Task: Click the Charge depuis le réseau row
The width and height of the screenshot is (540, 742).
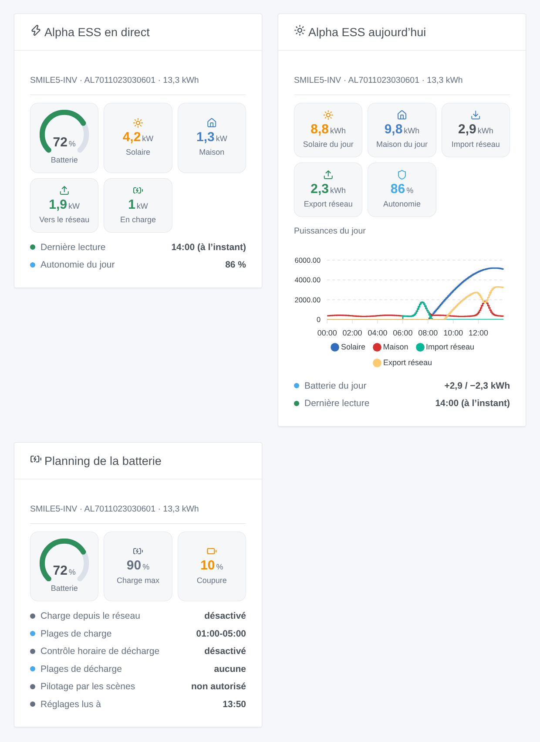Action: click(x=138, y=616)
